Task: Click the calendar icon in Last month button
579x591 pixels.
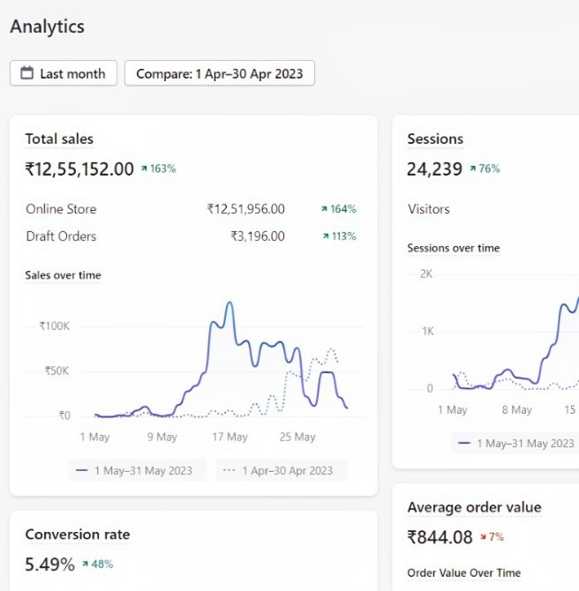Action: coord(26,74)
